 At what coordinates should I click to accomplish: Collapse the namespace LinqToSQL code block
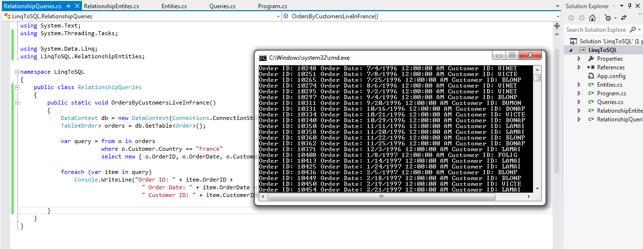(x=17, y=72)
